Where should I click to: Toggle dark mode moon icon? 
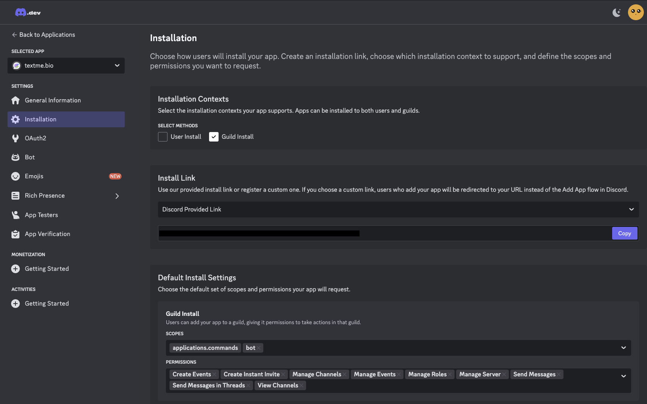click(617, 13)
